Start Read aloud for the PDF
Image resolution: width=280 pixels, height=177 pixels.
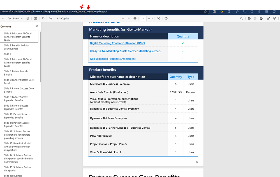pyautogui.click(x=43, y=18)
